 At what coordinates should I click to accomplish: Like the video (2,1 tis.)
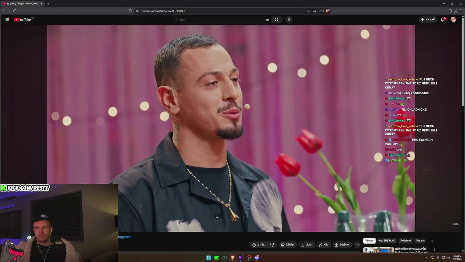pos(258,245)
